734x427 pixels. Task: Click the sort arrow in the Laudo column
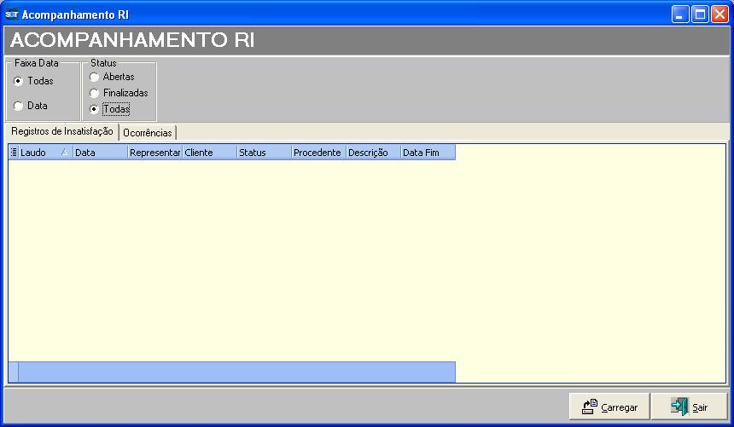[x=64, y=153]
